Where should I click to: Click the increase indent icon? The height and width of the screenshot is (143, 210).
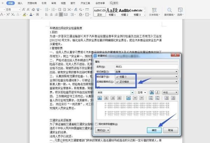pos(64,9)
